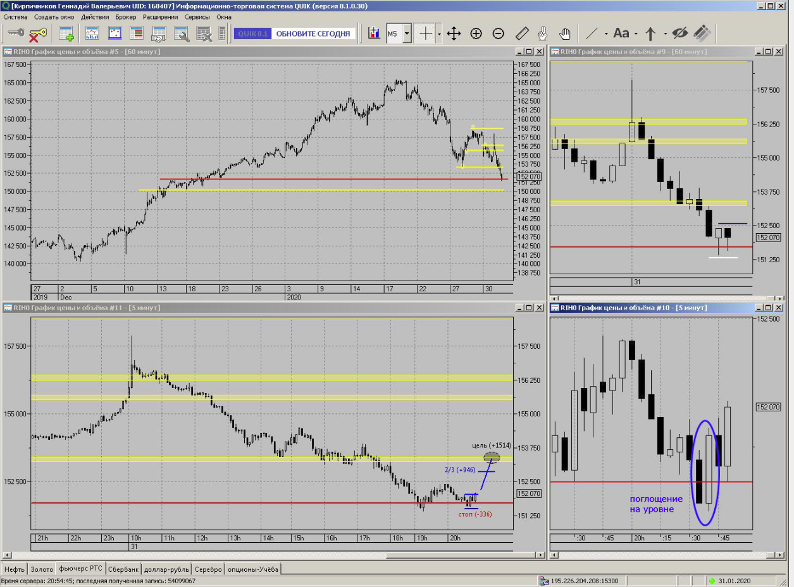Screen dimensions: 794x587
Task: Create a new table with green plus icon
Action: 66,33
